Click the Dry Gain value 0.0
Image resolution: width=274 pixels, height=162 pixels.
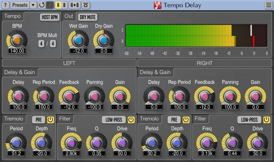(x=104, y=51)
